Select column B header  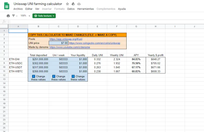pos(38,26)
